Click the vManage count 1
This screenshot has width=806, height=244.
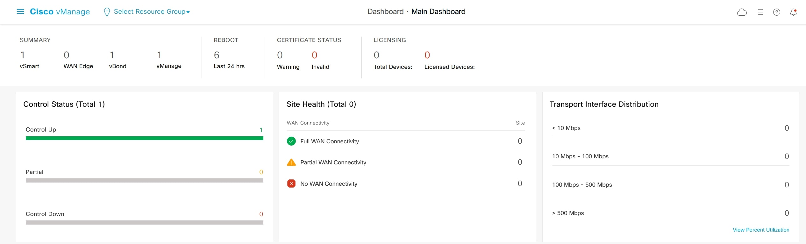tap(159, 55)
